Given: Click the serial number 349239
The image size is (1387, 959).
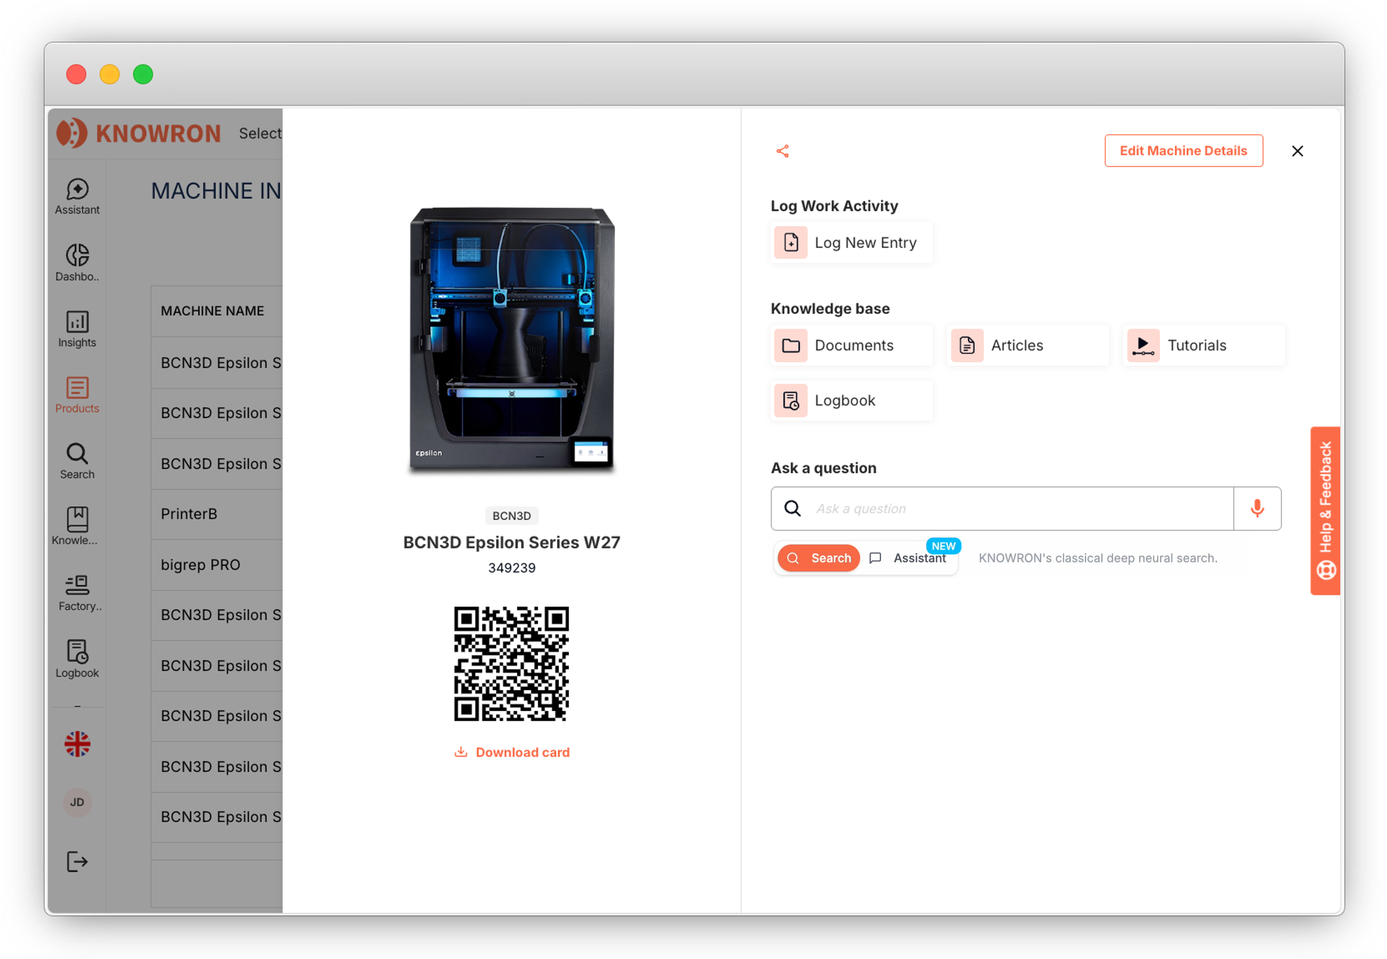Looking at the screenshot, I should coord(512,569).
